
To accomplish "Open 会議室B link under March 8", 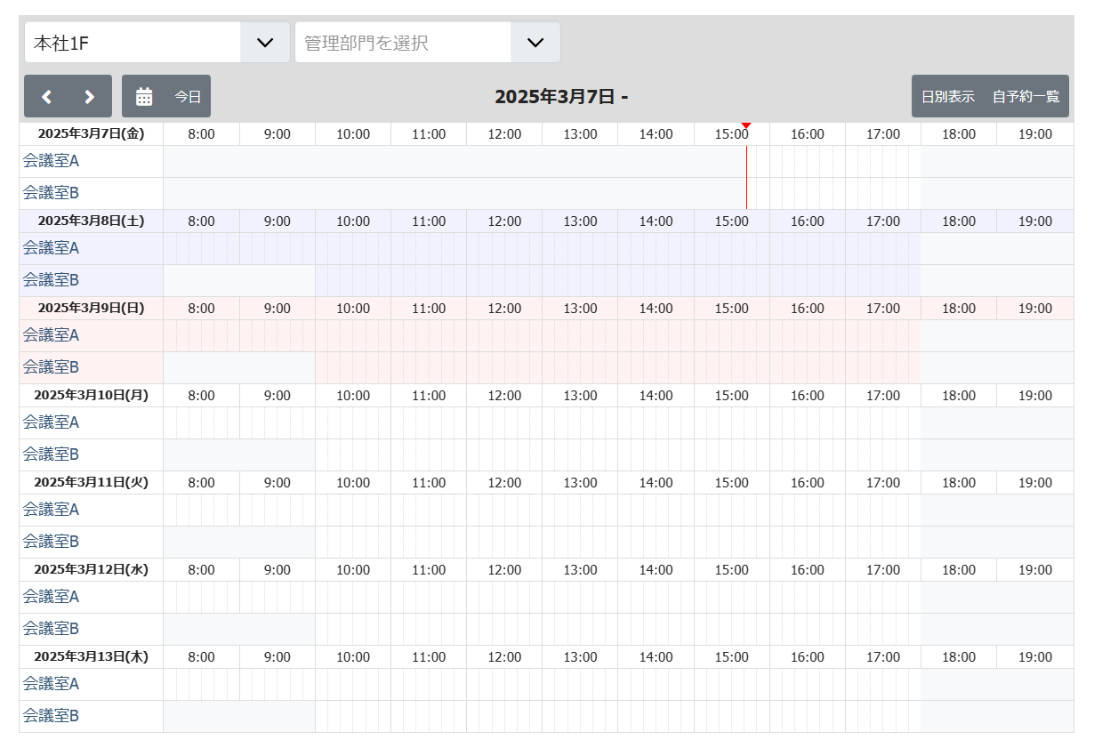I will [51, 280].
